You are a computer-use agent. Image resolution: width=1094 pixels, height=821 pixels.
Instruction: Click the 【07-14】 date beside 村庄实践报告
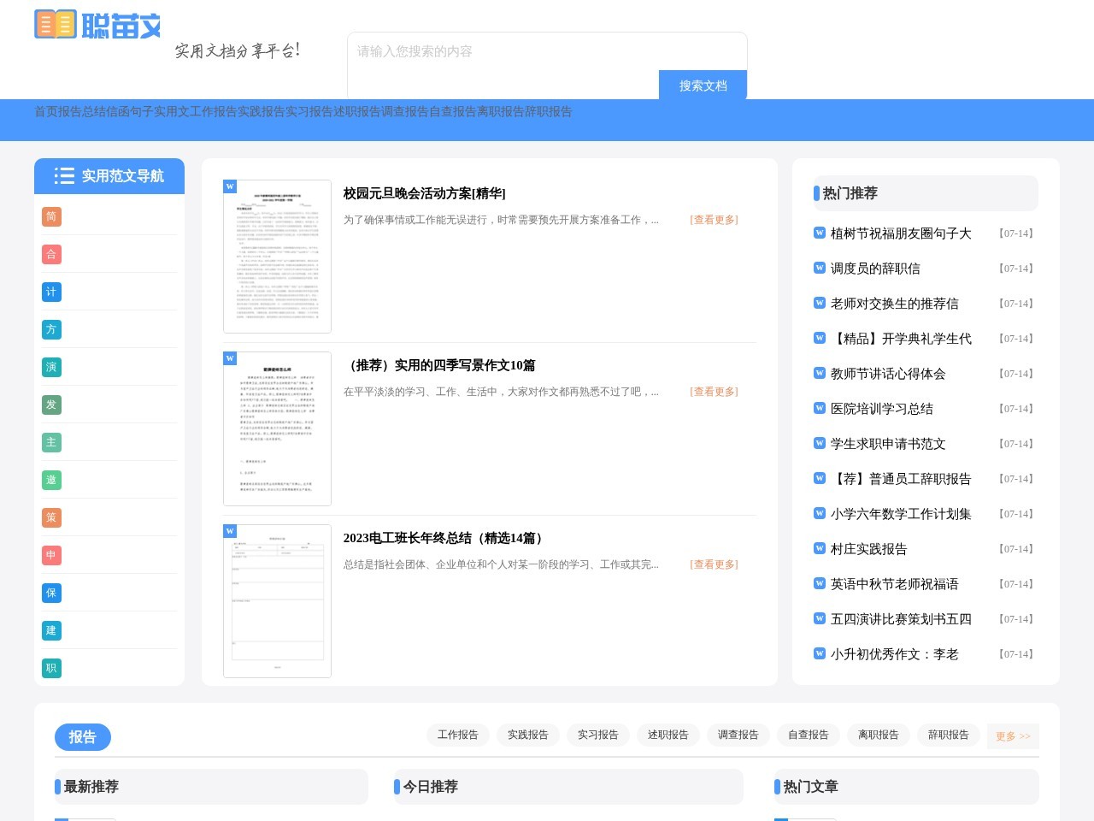(x=1016, y=549)
